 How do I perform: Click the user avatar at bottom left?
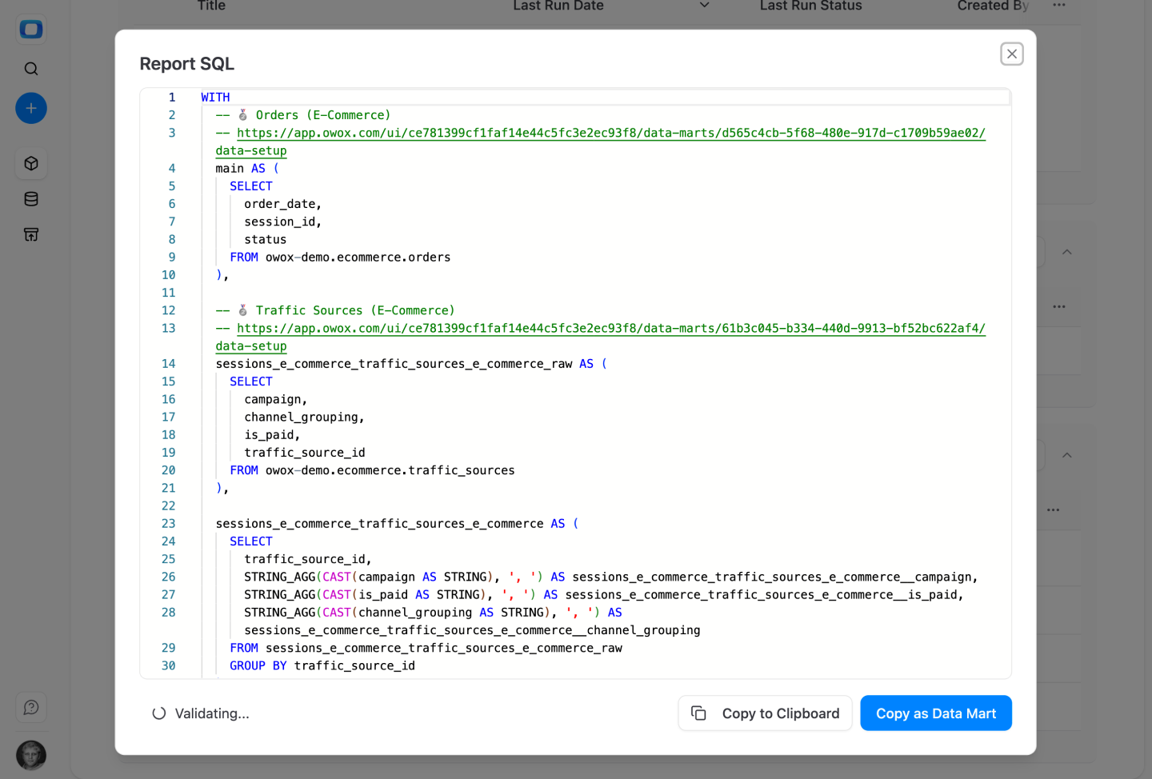31,755
